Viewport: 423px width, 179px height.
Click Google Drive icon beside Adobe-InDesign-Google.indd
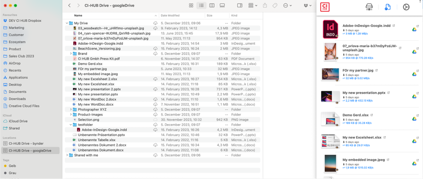pyautogui.click(x=415, y=30)
